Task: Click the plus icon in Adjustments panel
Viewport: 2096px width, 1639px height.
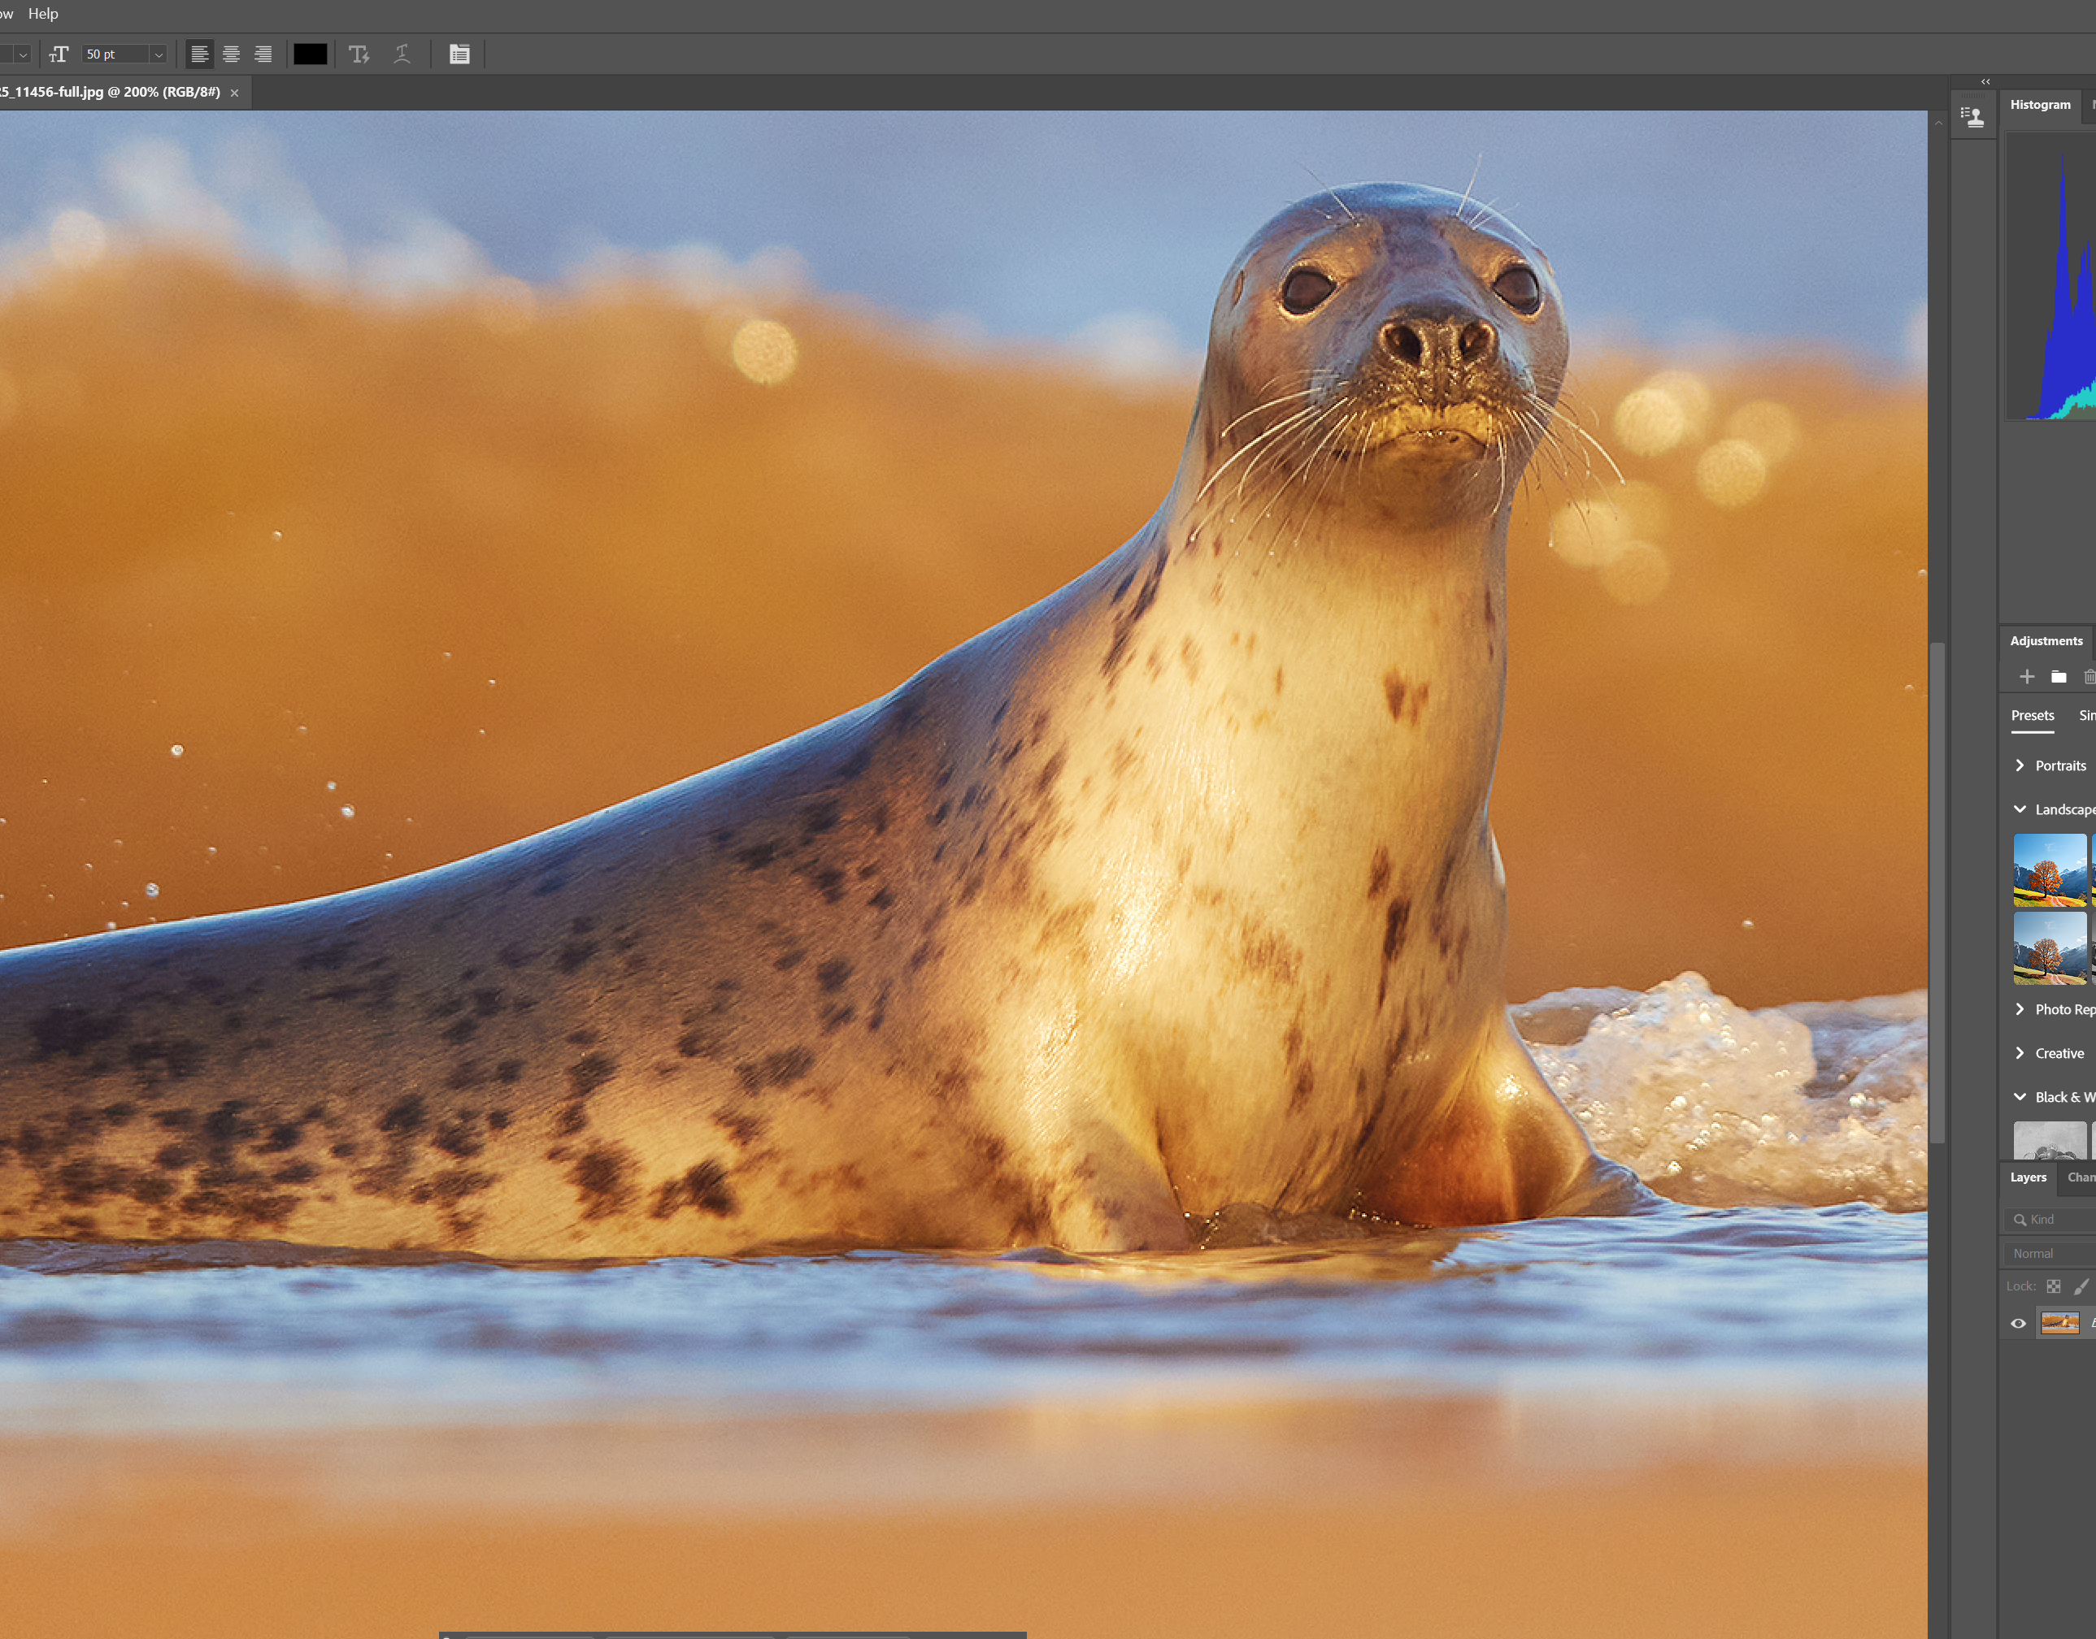Action: [x=2027, y=677]
